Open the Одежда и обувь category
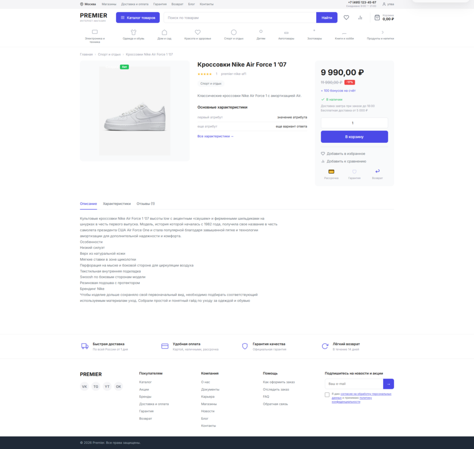474x449 pixels. [133, 35]
